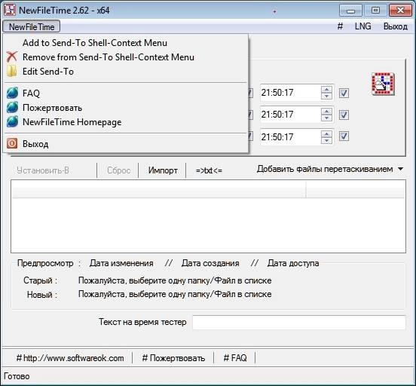Decrease the second time field with down arrow
Viewport: 416px width, 386px height.
(326, 118)
